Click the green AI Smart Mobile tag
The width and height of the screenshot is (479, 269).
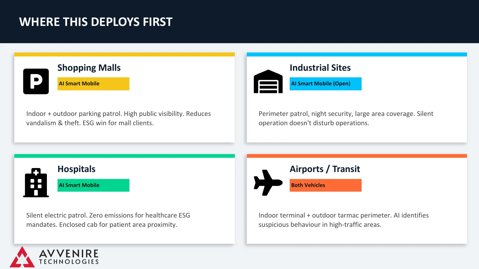pos(93,185)
